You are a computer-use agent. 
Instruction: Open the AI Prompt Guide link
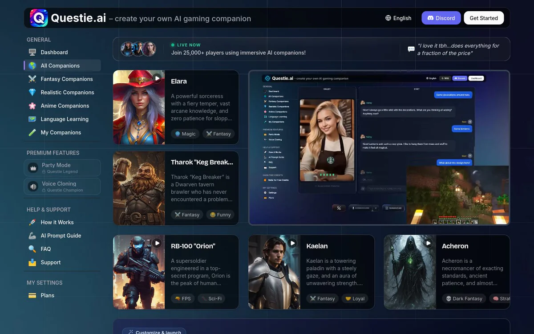(62, 236)
